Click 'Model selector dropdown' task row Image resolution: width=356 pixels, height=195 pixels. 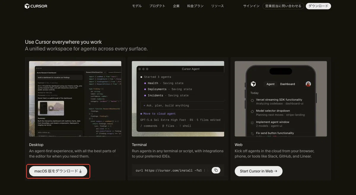coord(279,112)
